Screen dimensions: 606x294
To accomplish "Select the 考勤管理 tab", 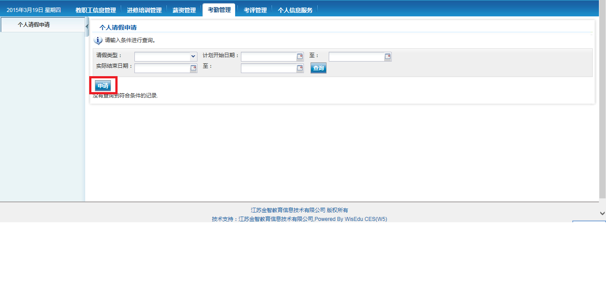I will [219, 10].
